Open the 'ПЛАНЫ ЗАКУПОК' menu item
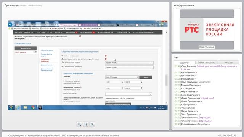This screenshot has height=137, width=244. pyautogui.click(x=124, y=32)
